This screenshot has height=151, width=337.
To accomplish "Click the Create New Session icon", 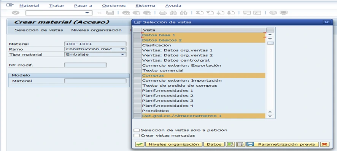I will pos(247,13).
